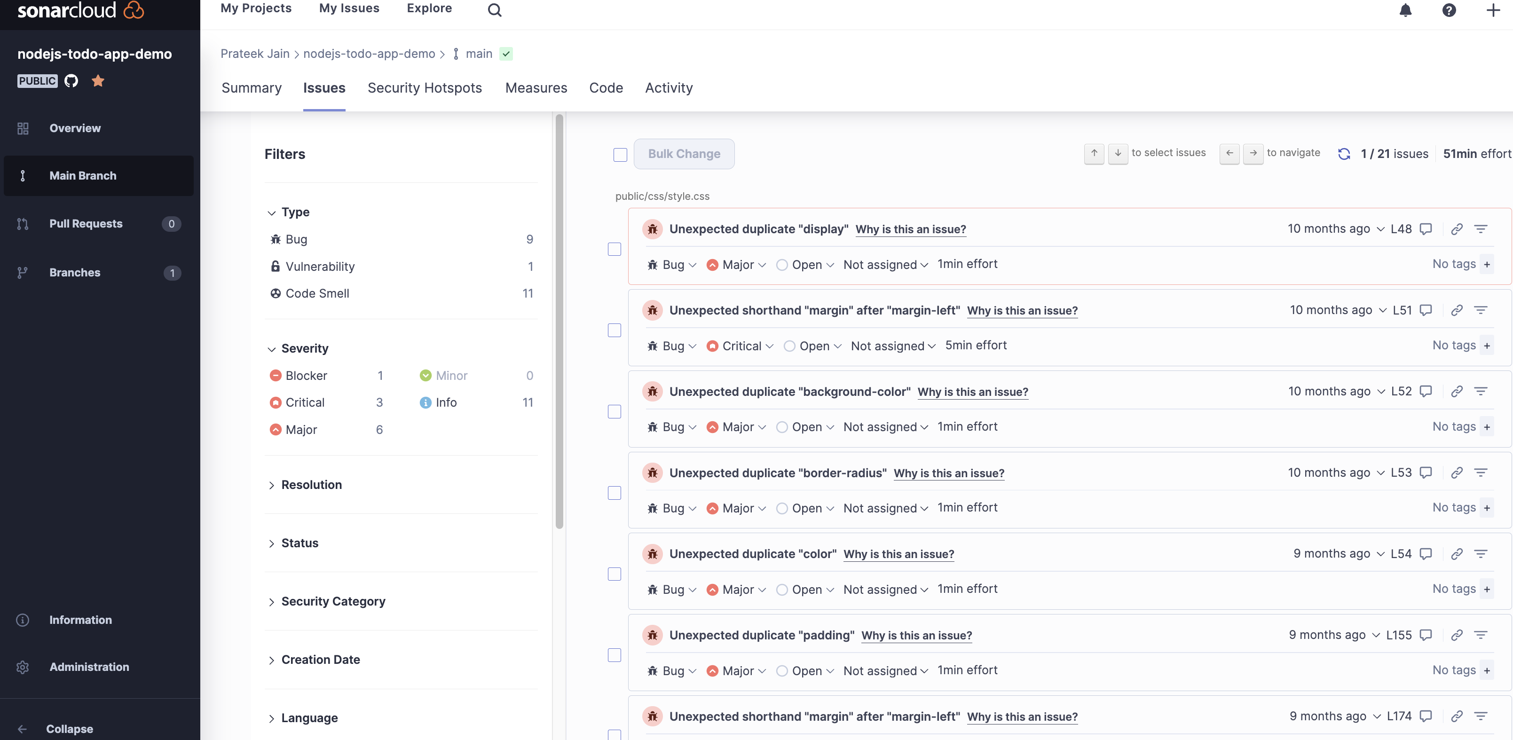Click the reload issues refresh icon
This screenshot has height=740, width=1513.
click(x=1344, y=154)
